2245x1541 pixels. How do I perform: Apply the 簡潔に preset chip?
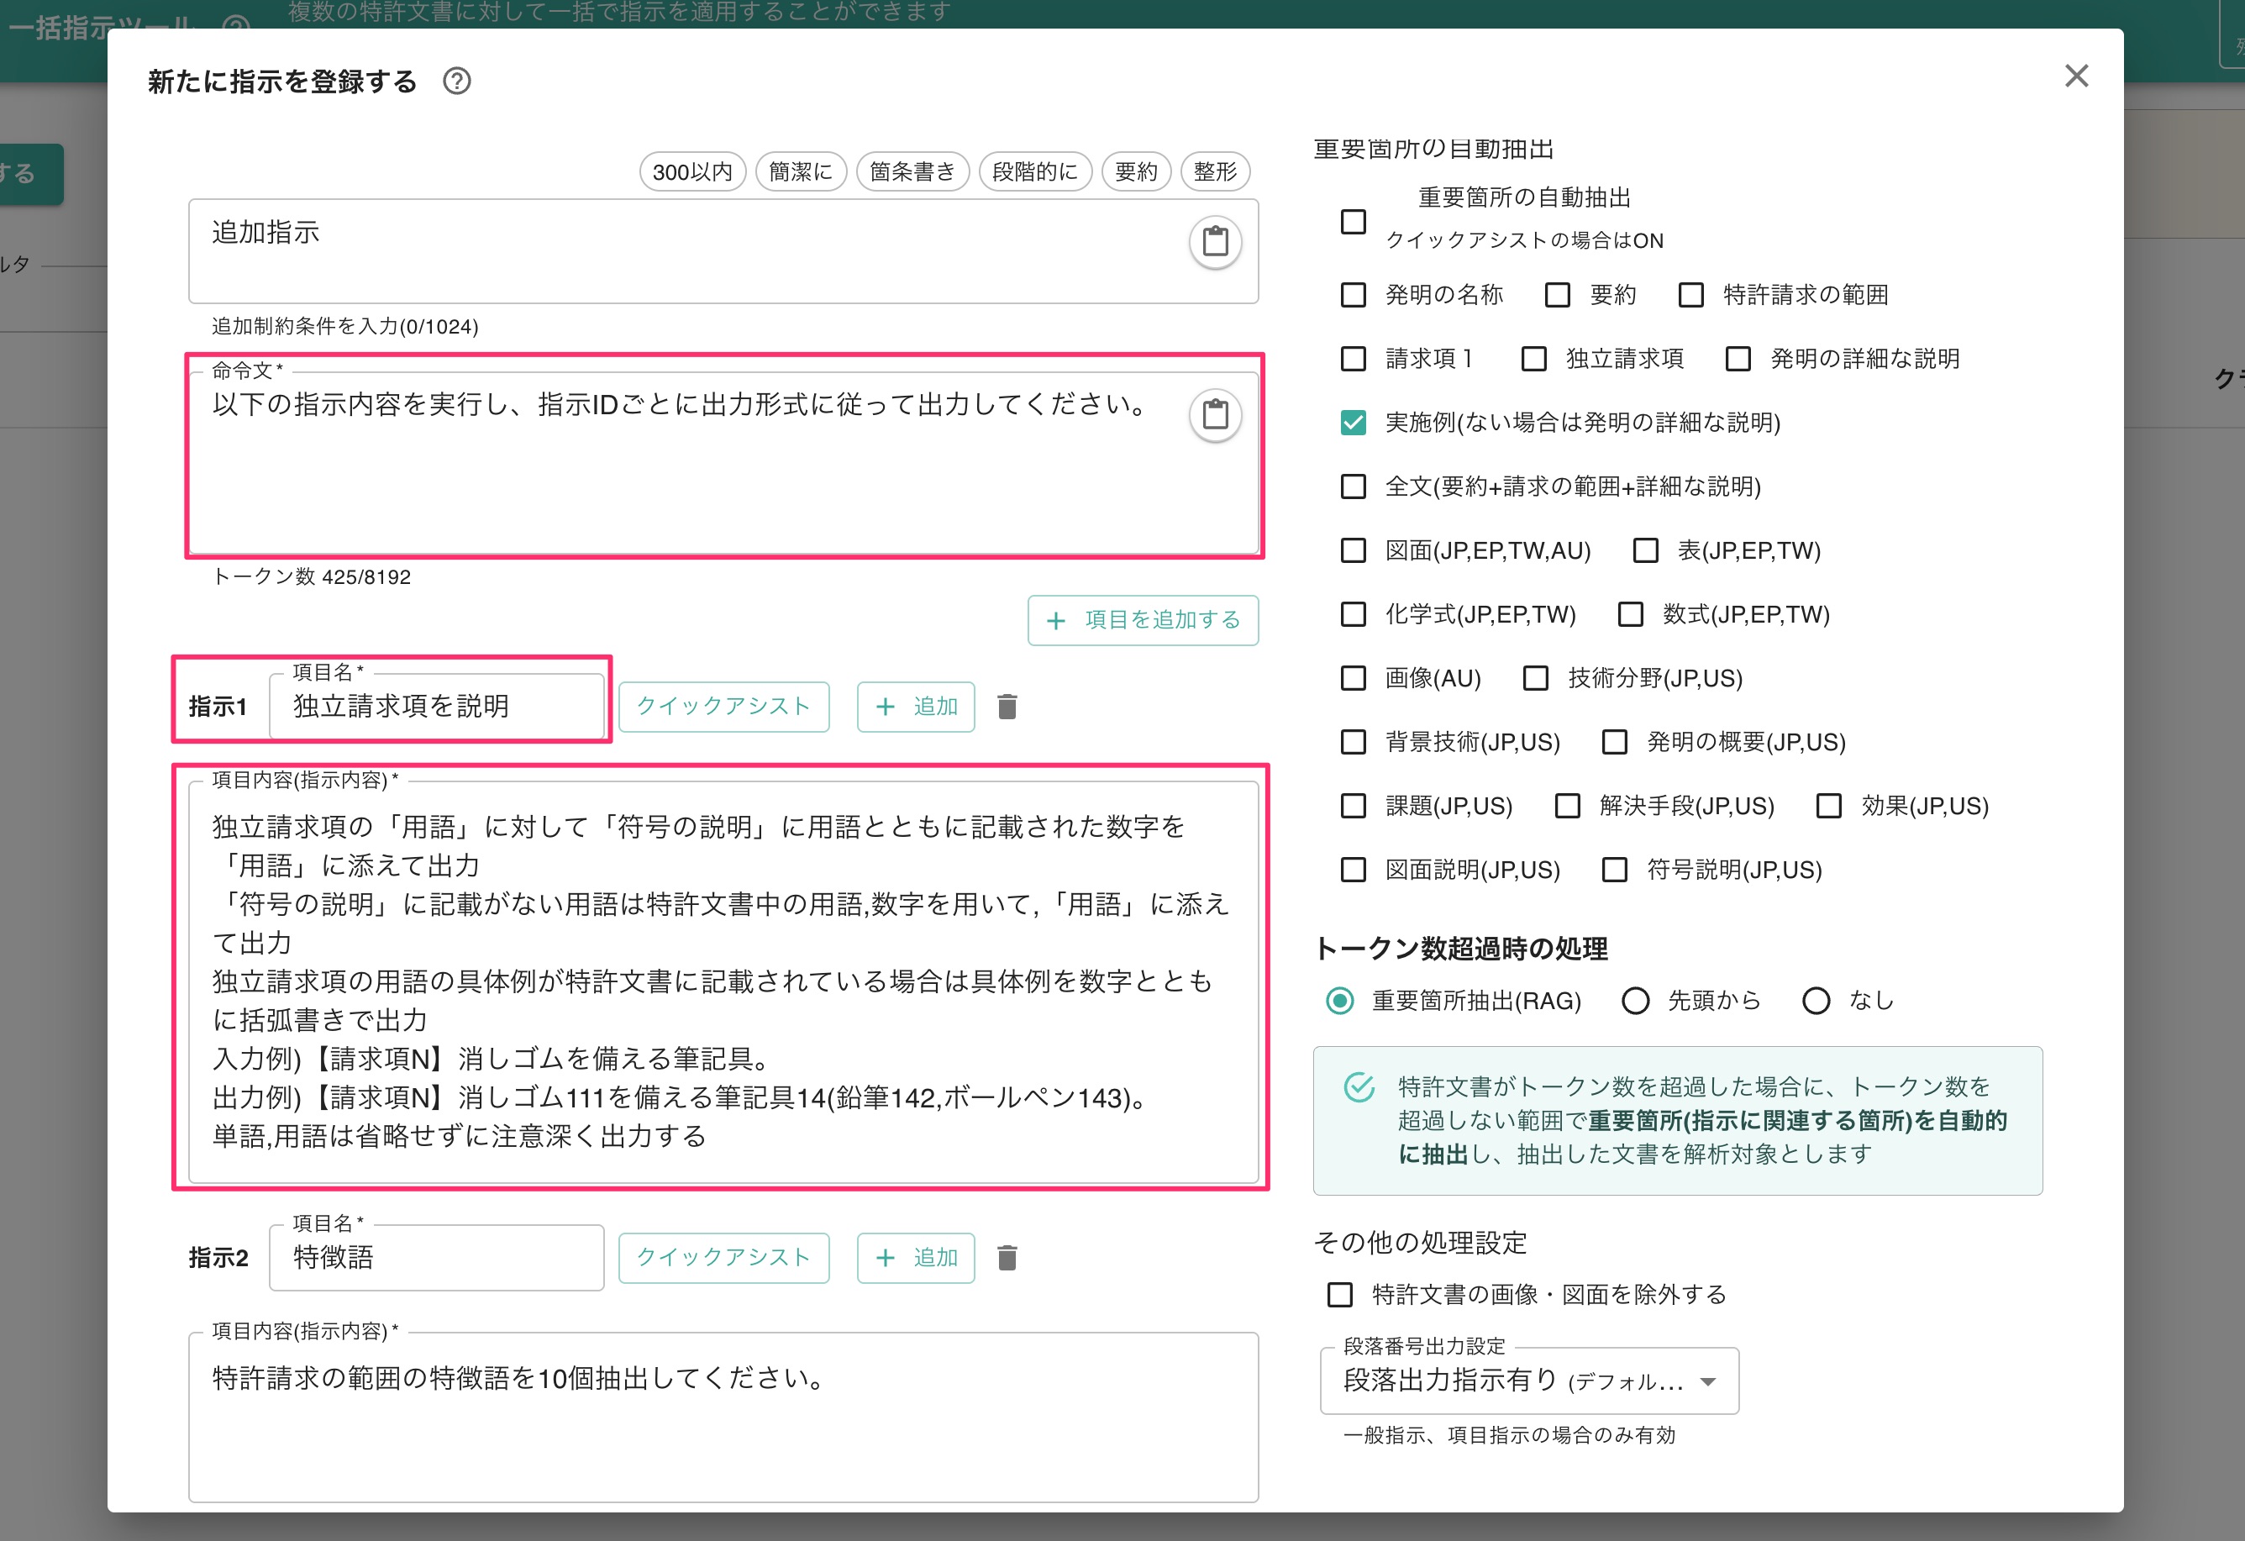pos(801,172)
